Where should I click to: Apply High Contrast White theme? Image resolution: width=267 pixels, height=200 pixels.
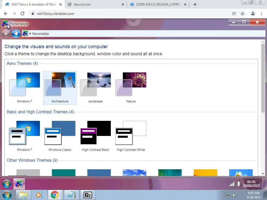tap(131, 136)
